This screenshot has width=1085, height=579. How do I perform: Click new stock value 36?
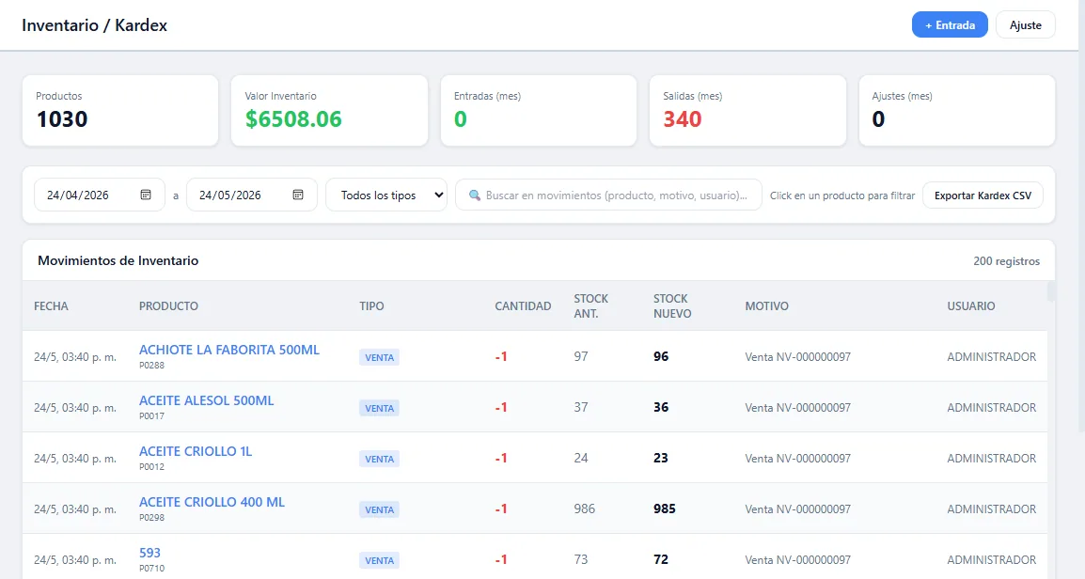[661, 407]
